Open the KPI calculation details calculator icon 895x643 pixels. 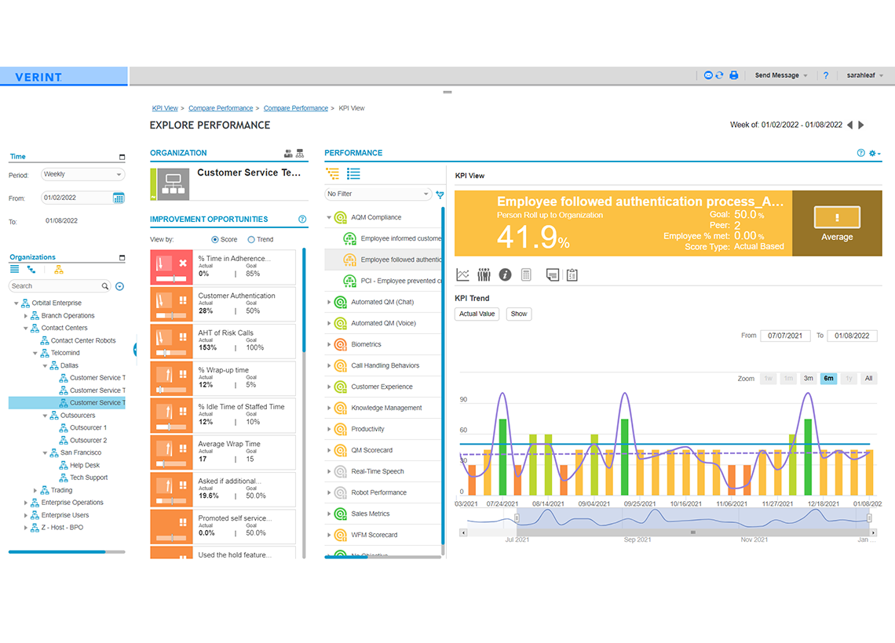coord(524,274)
